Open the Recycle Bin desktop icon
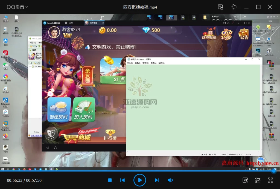 pos(5,30)
